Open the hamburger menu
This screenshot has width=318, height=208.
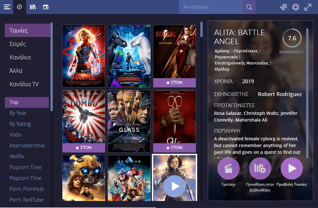pyautogui.click(x=7, y=7)
